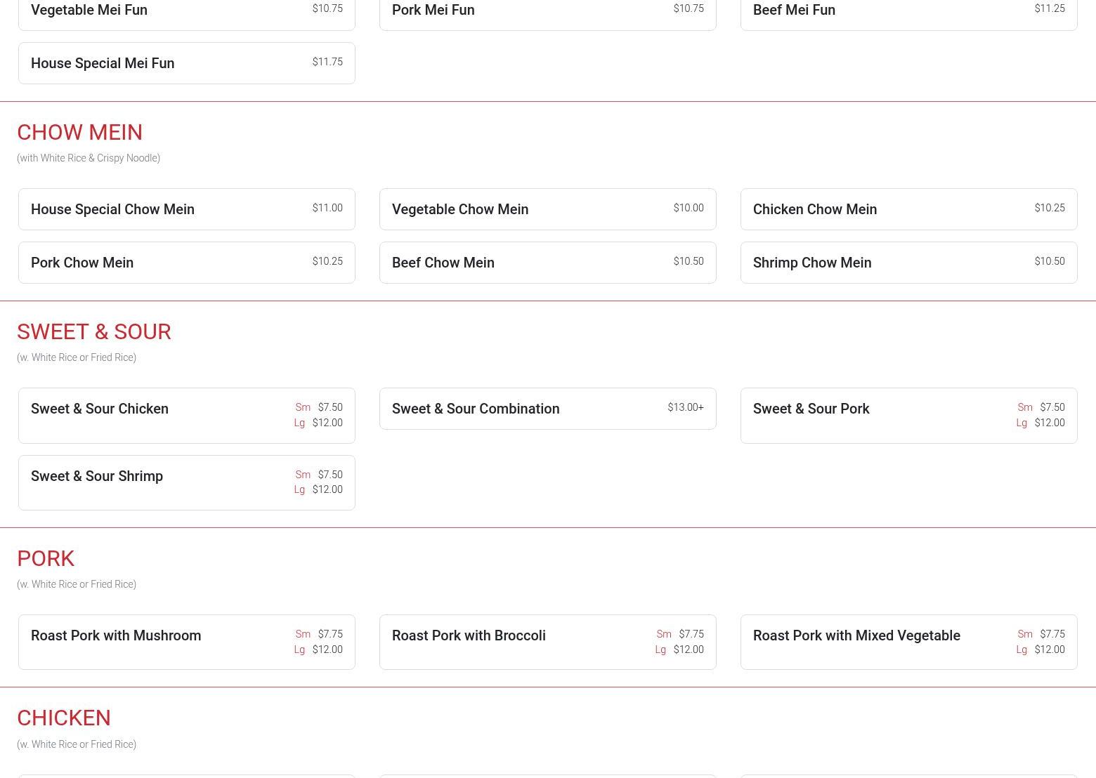Image resolution: width=1096 pixels, height=778 pixels.
Task: Open the Vegetable Mei Fun menu item
Action: (186, 12)
